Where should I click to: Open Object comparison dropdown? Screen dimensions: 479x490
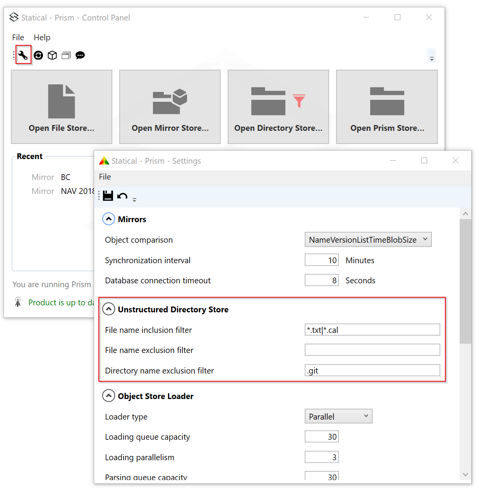368,240
